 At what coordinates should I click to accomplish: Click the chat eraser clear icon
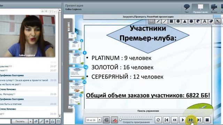(x=36, y=122)
